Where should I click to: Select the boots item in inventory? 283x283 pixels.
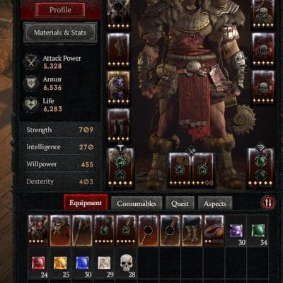(x=192, y=230)
